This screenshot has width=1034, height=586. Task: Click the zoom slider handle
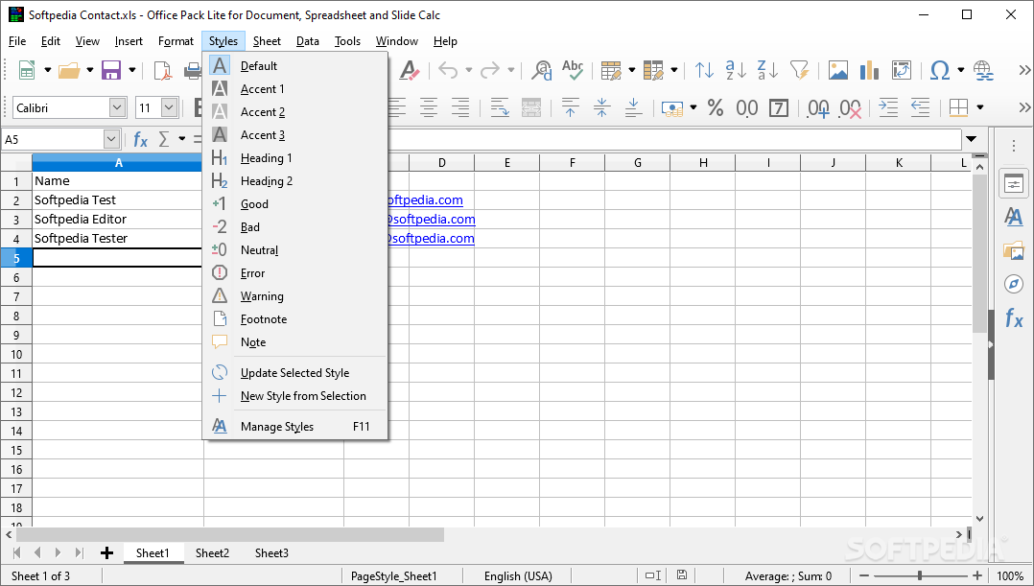tap(920, 575)
